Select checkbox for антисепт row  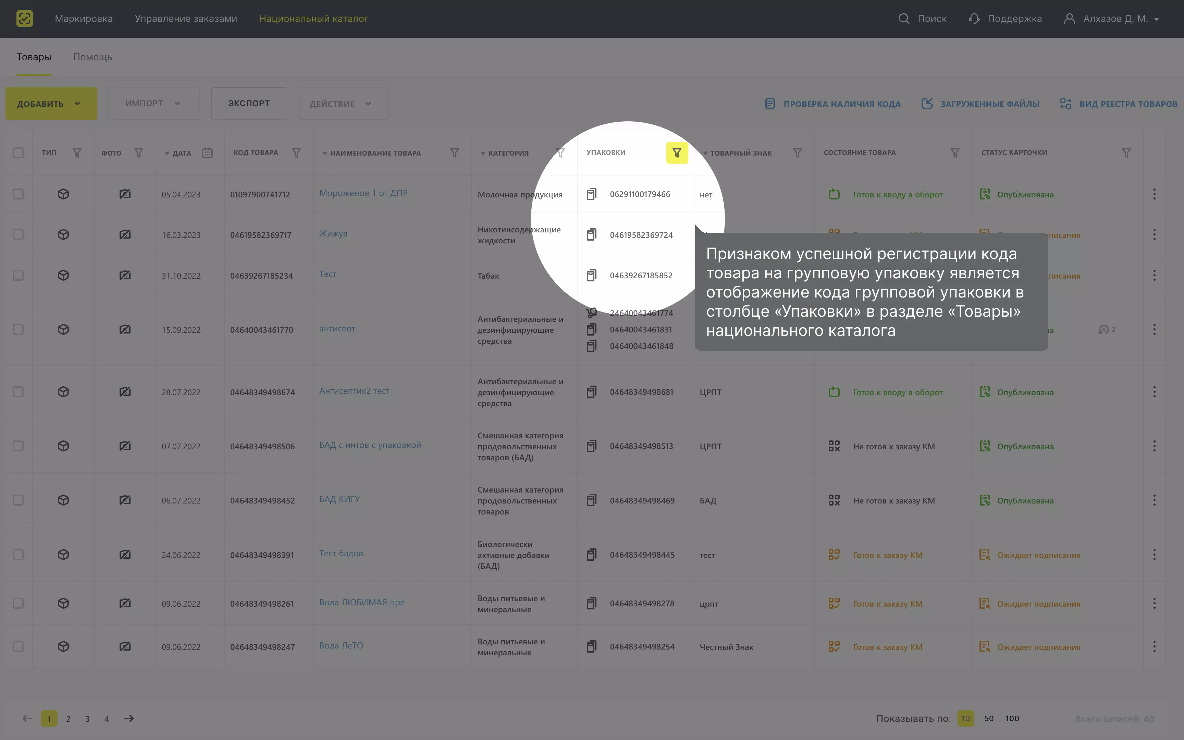click(18, 329)
